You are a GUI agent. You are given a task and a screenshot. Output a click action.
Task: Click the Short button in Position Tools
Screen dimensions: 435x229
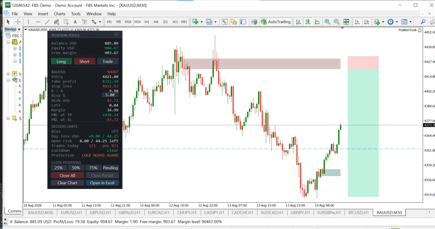[84, 61]
